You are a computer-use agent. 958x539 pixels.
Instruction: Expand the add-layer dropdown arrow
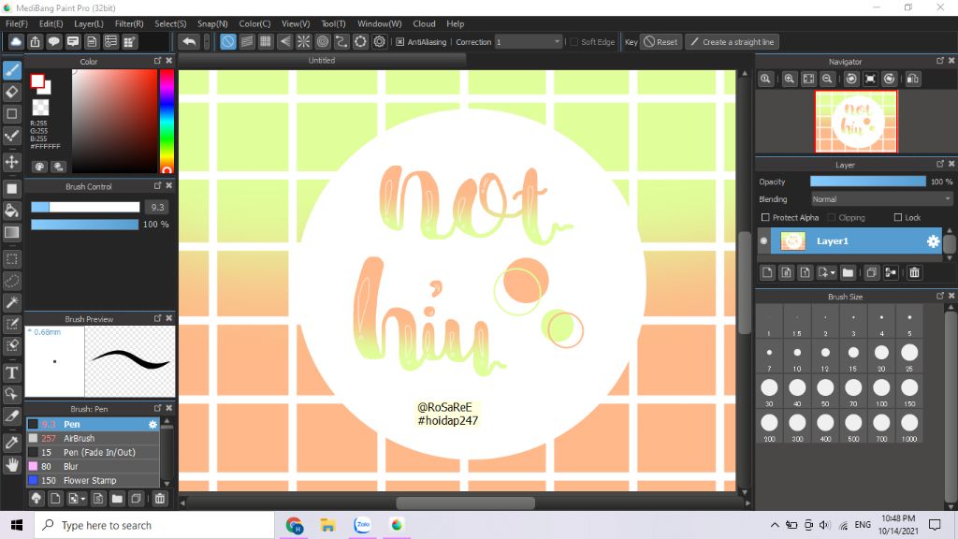pyautogui.click(x=833, y=273)
